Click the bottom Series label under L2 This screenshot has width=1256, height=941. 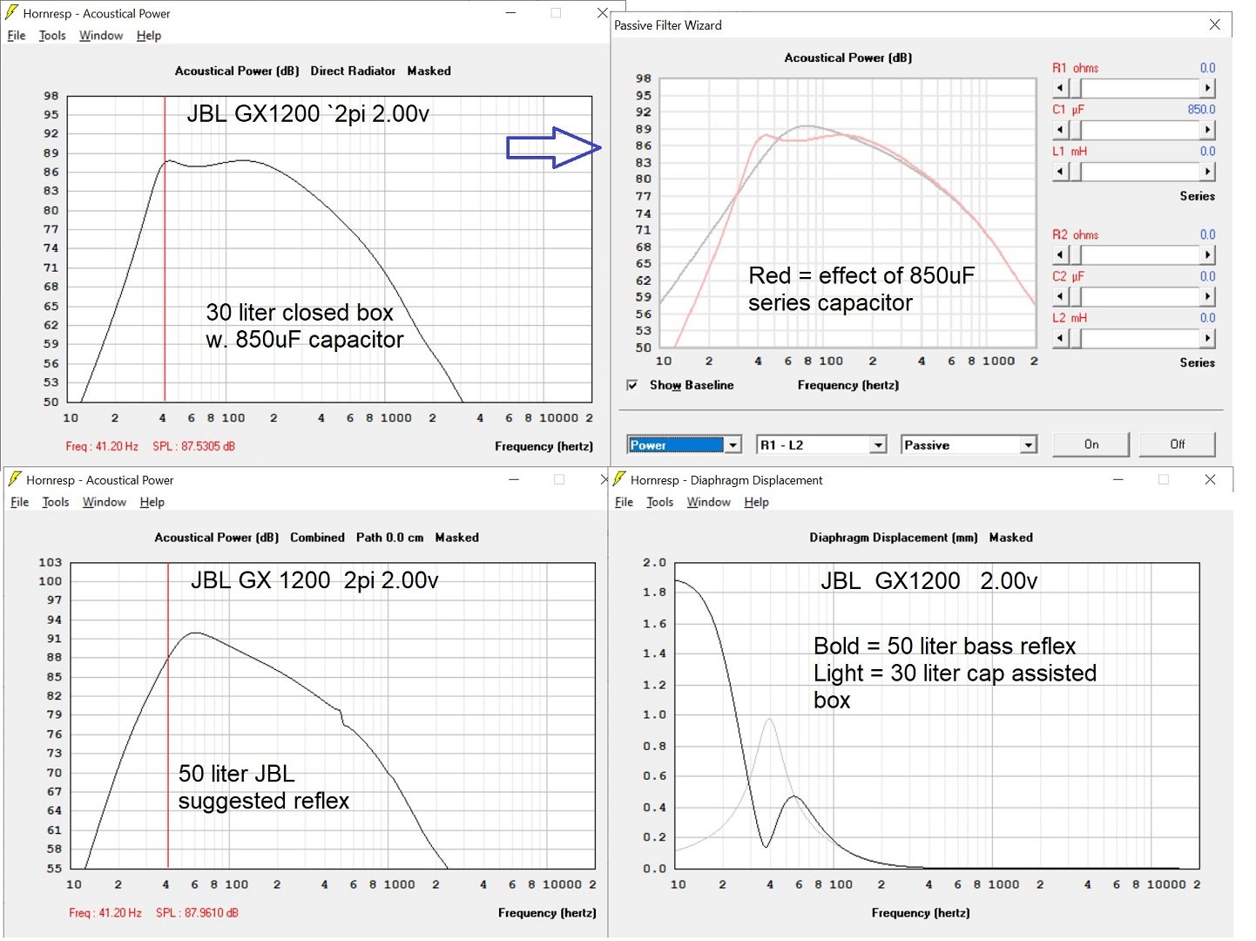[x=1197, y=362]
